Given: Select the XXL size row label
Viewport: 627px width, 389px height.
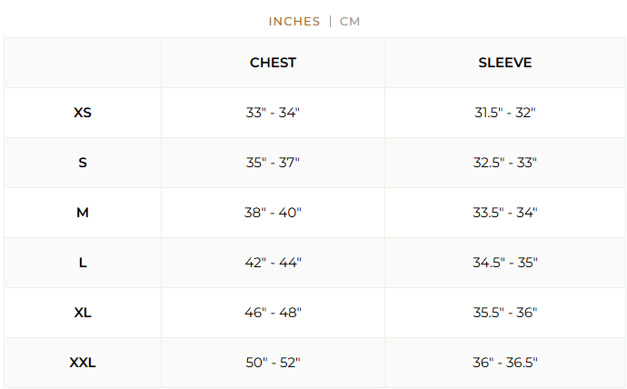Looking at the screenshot, I should tap(83, 363).
